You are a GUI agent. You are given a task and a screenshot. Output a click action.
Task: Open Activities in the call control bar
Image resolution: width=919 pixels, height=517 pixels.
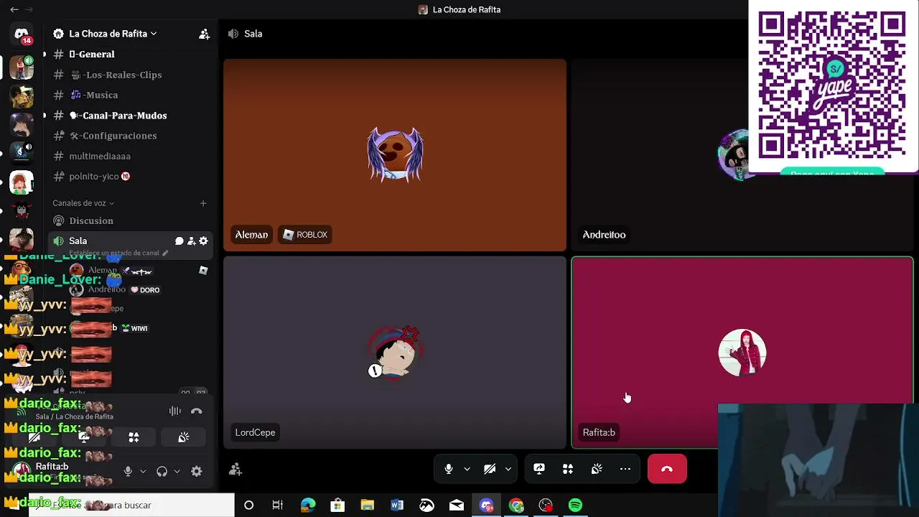coord(568,469)
